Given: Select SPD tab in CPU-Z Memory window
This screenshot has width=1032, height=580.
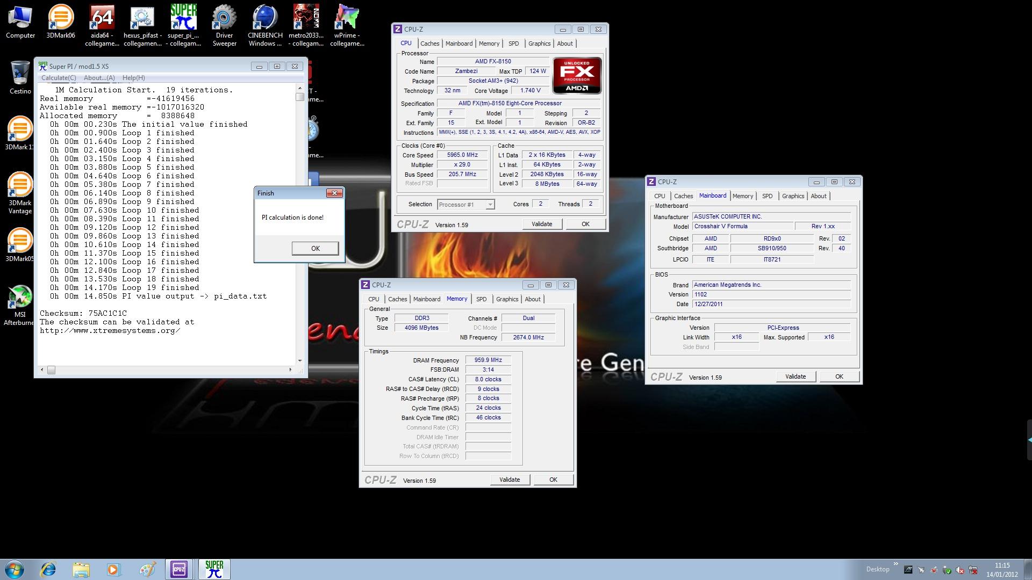Looking at the screenshot, I should tap(481, 299).
